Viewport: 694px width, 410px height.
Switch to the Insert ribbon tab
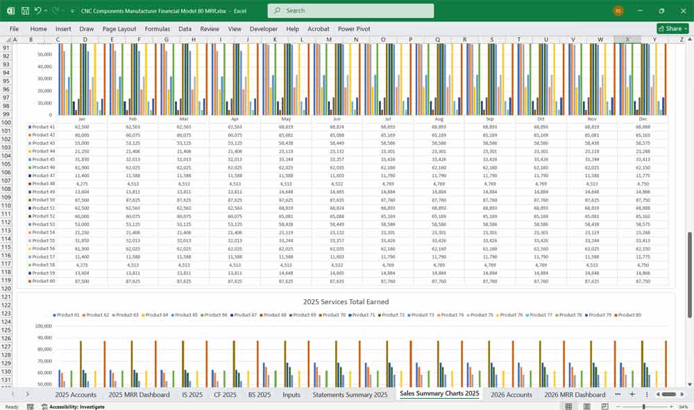coord(63,28)
